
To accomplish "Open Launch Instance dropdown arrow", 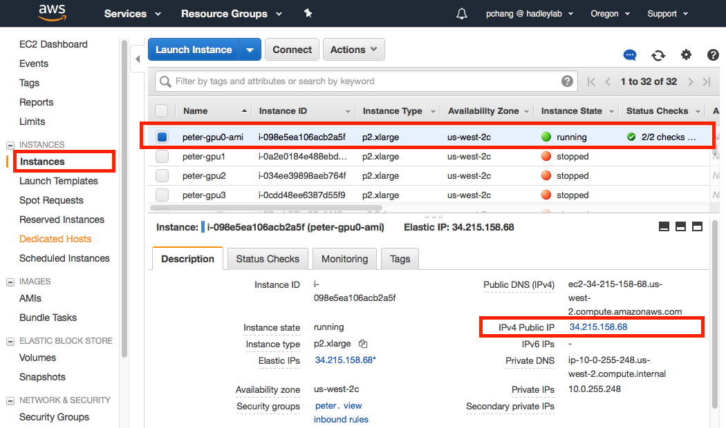I will tap(250, 50).
